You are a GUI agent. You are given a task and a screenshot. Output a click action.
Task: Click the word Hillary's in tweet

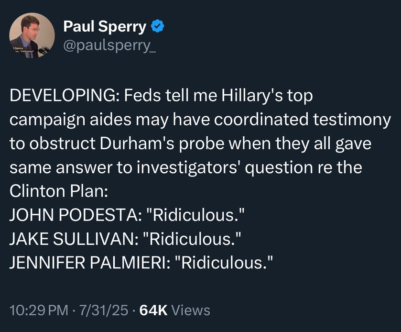(252, 96)
